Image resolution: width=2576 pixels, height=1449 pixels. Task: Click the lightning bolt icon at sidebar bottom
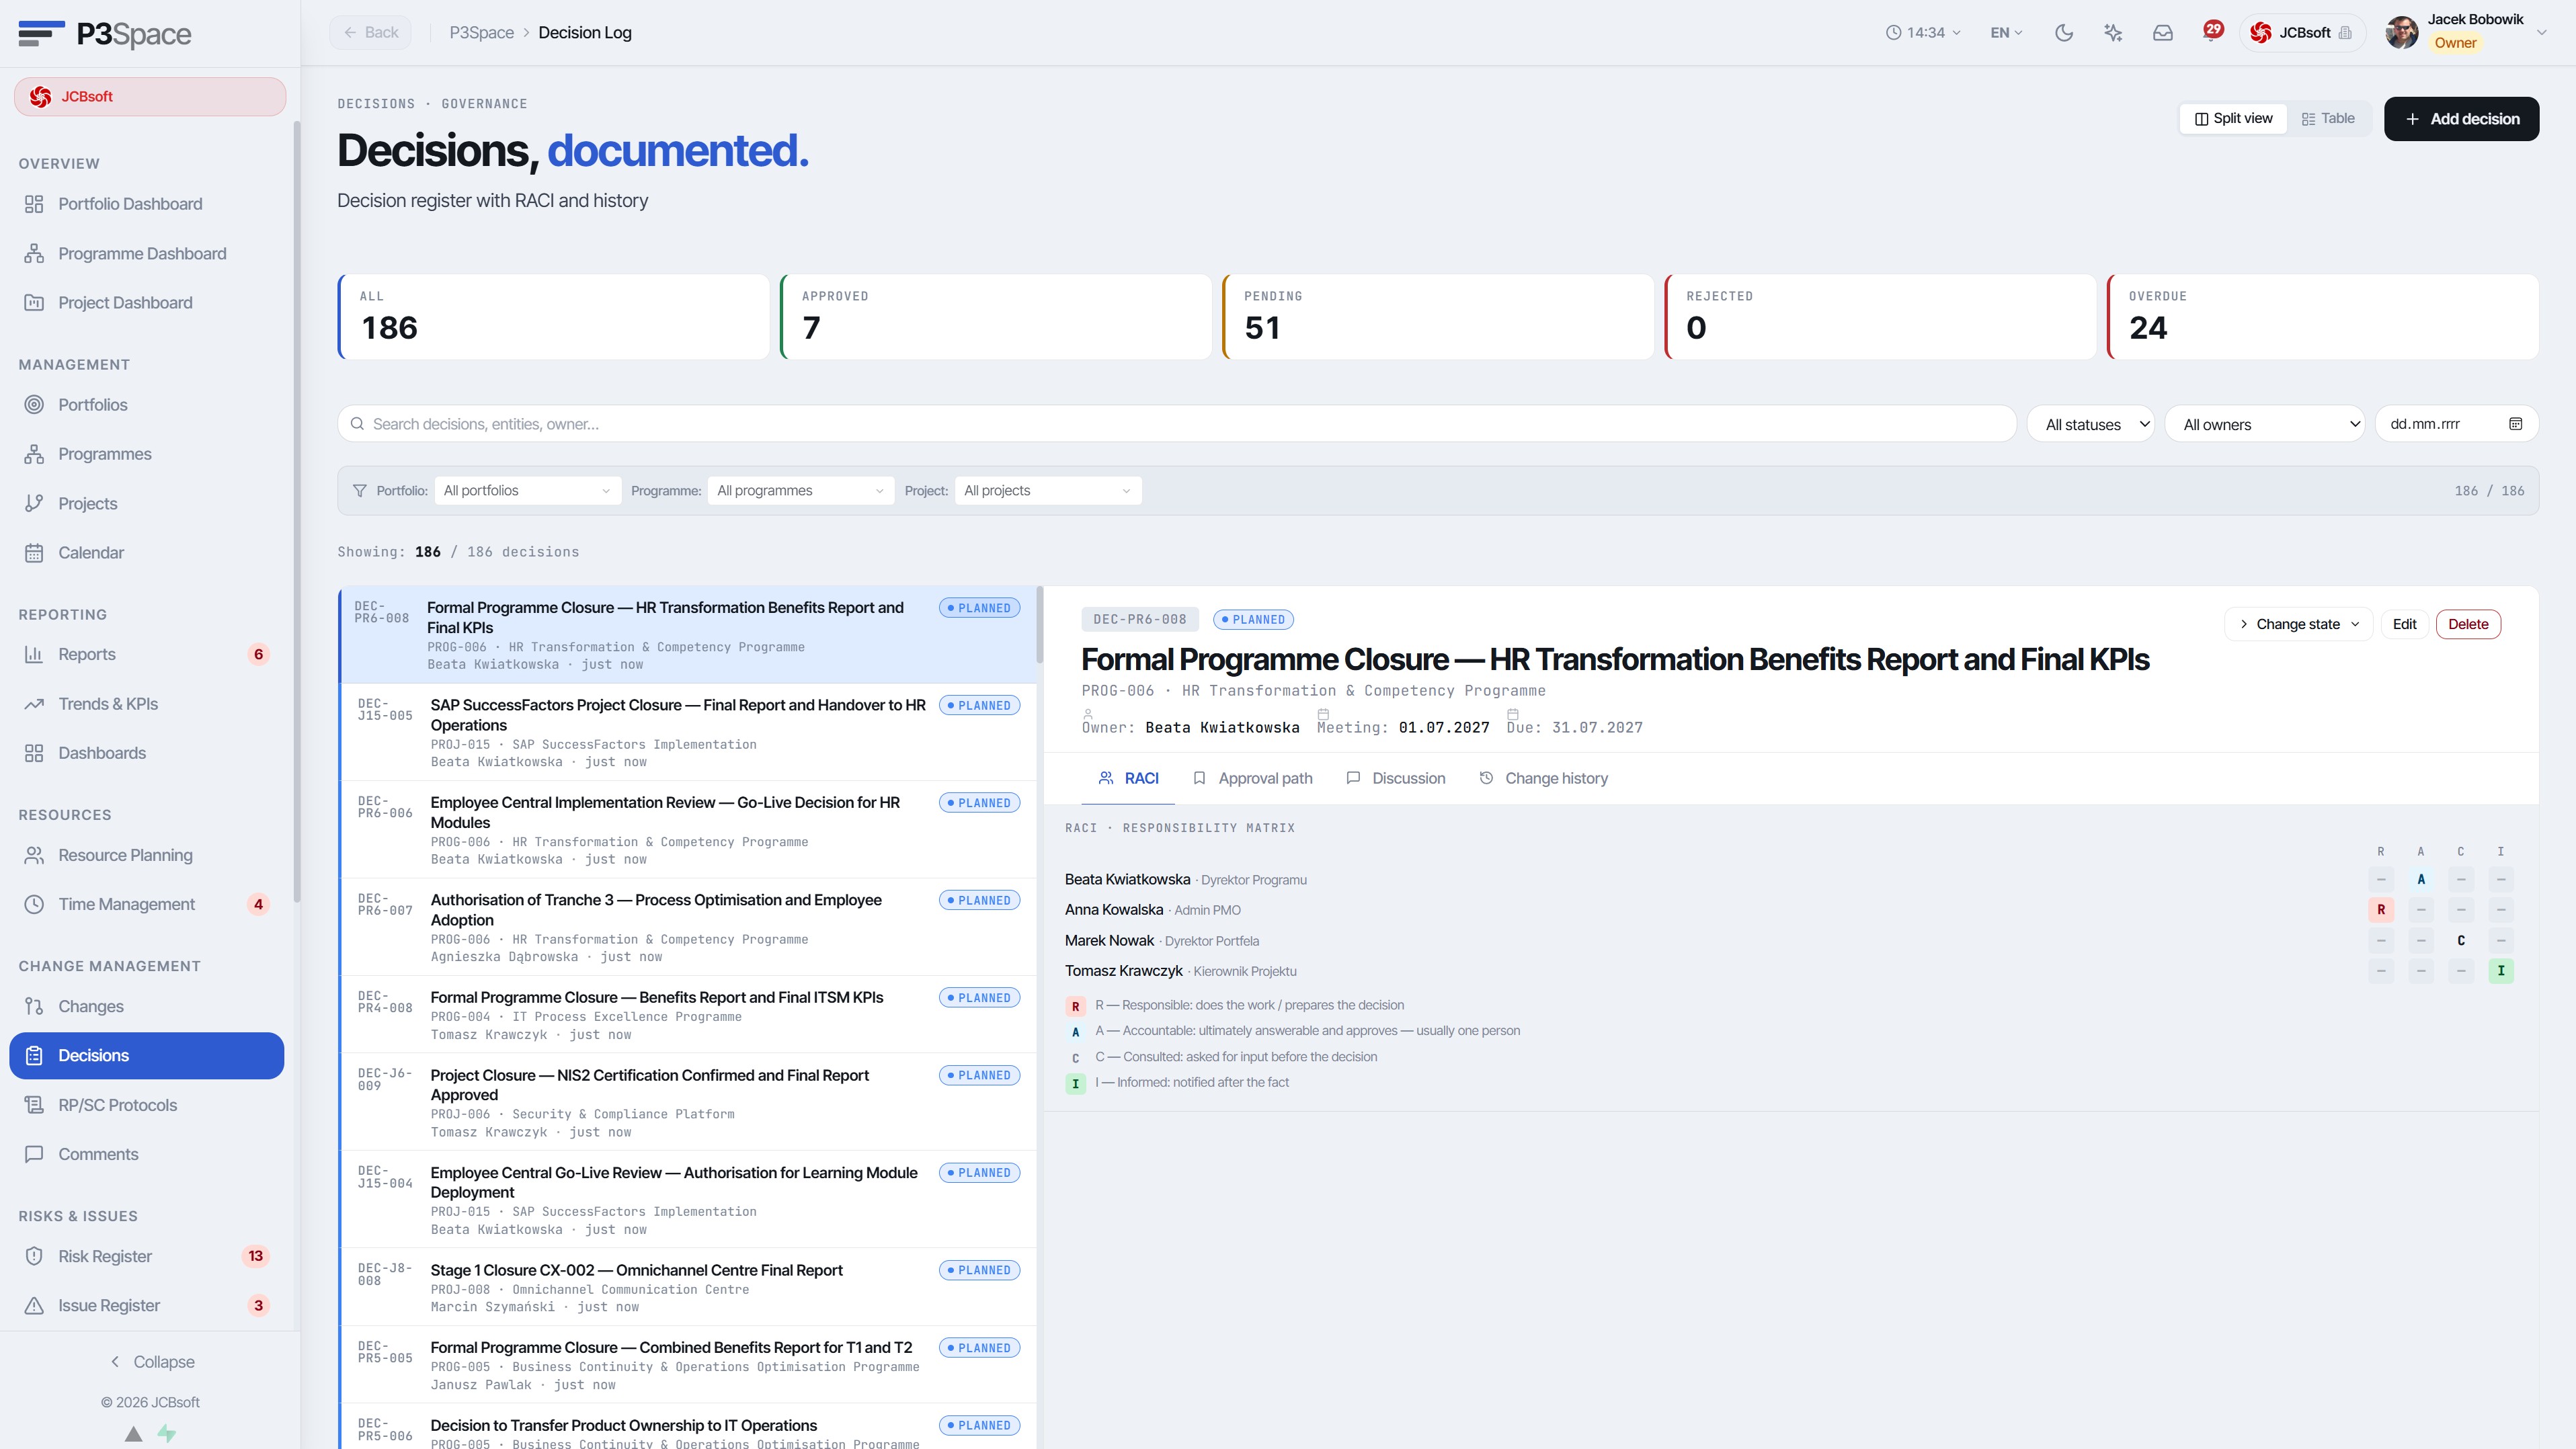pos(167,1433)
